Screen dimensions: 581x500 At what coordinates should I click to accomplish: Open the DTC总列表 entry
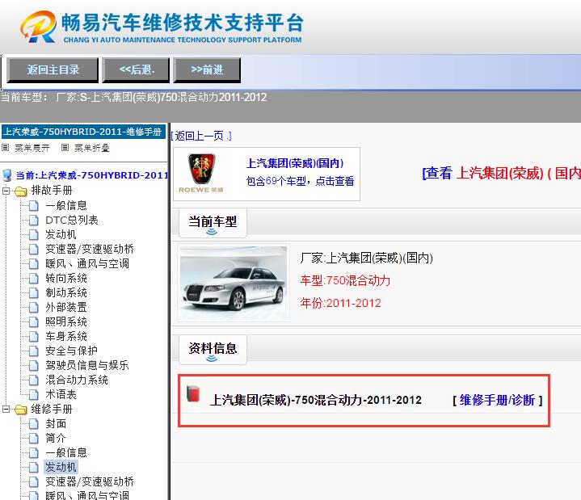(72, 221)
